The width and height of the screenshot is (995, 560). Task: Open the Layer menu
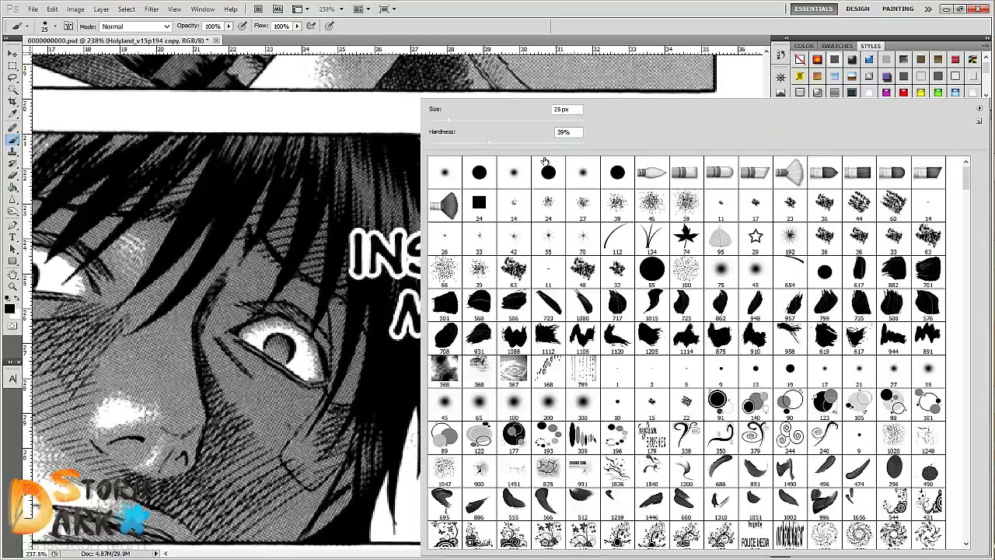[x=101, y=9]
